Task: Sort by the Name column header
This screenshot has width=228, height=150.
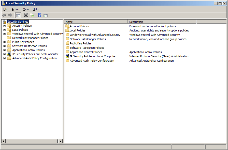Action: pyautogui.click(x=96, y=22)
